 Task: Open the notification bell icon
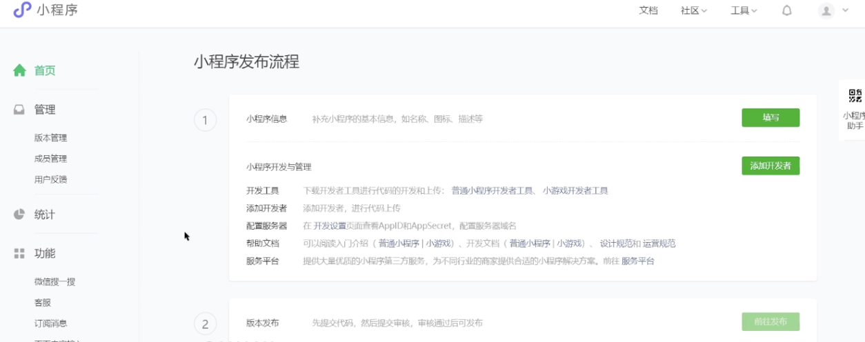click(787, 10)
